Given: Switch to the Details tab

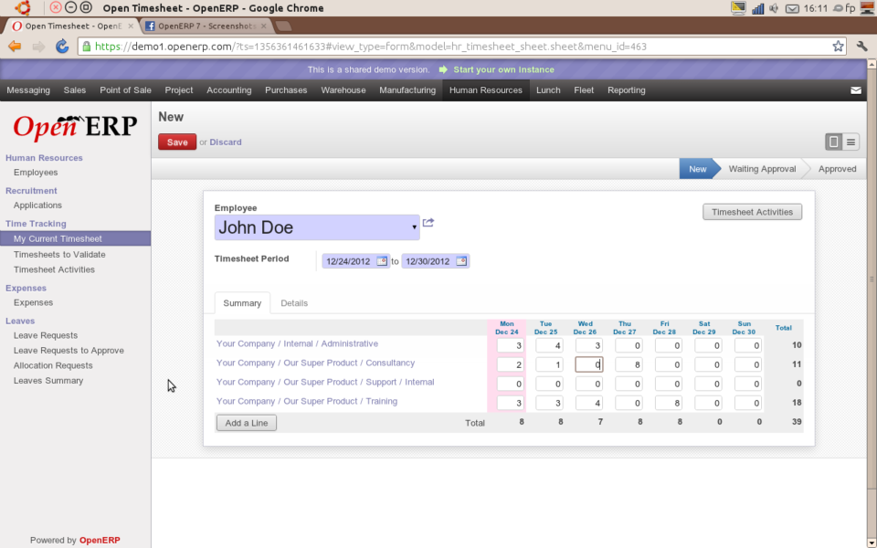Looking at the screenshot, I should click(x=294, y=303).
